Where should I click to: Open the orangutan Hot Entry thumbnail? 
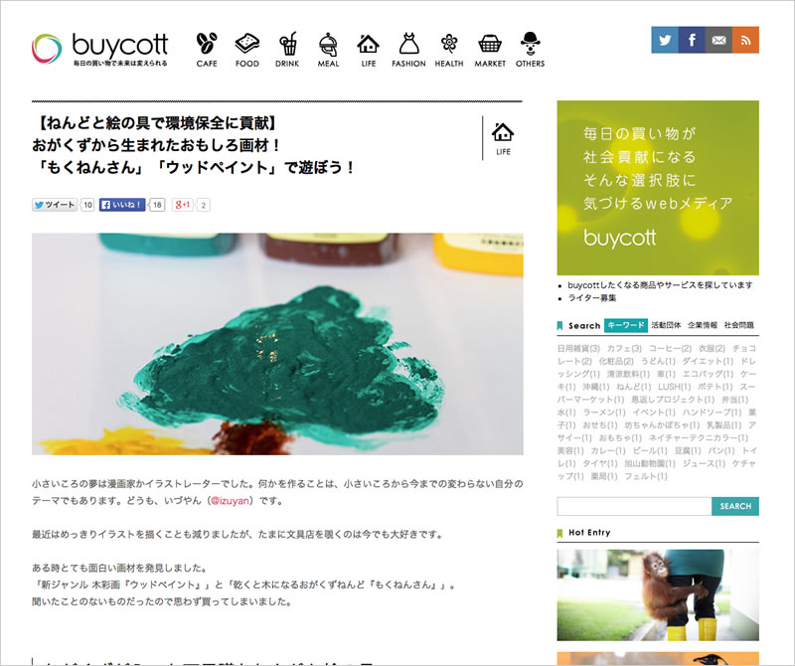(658, 595)
